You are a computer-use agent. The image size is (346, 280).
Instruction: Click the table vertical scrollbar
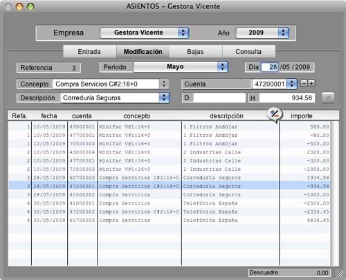(x=335, y=193)
